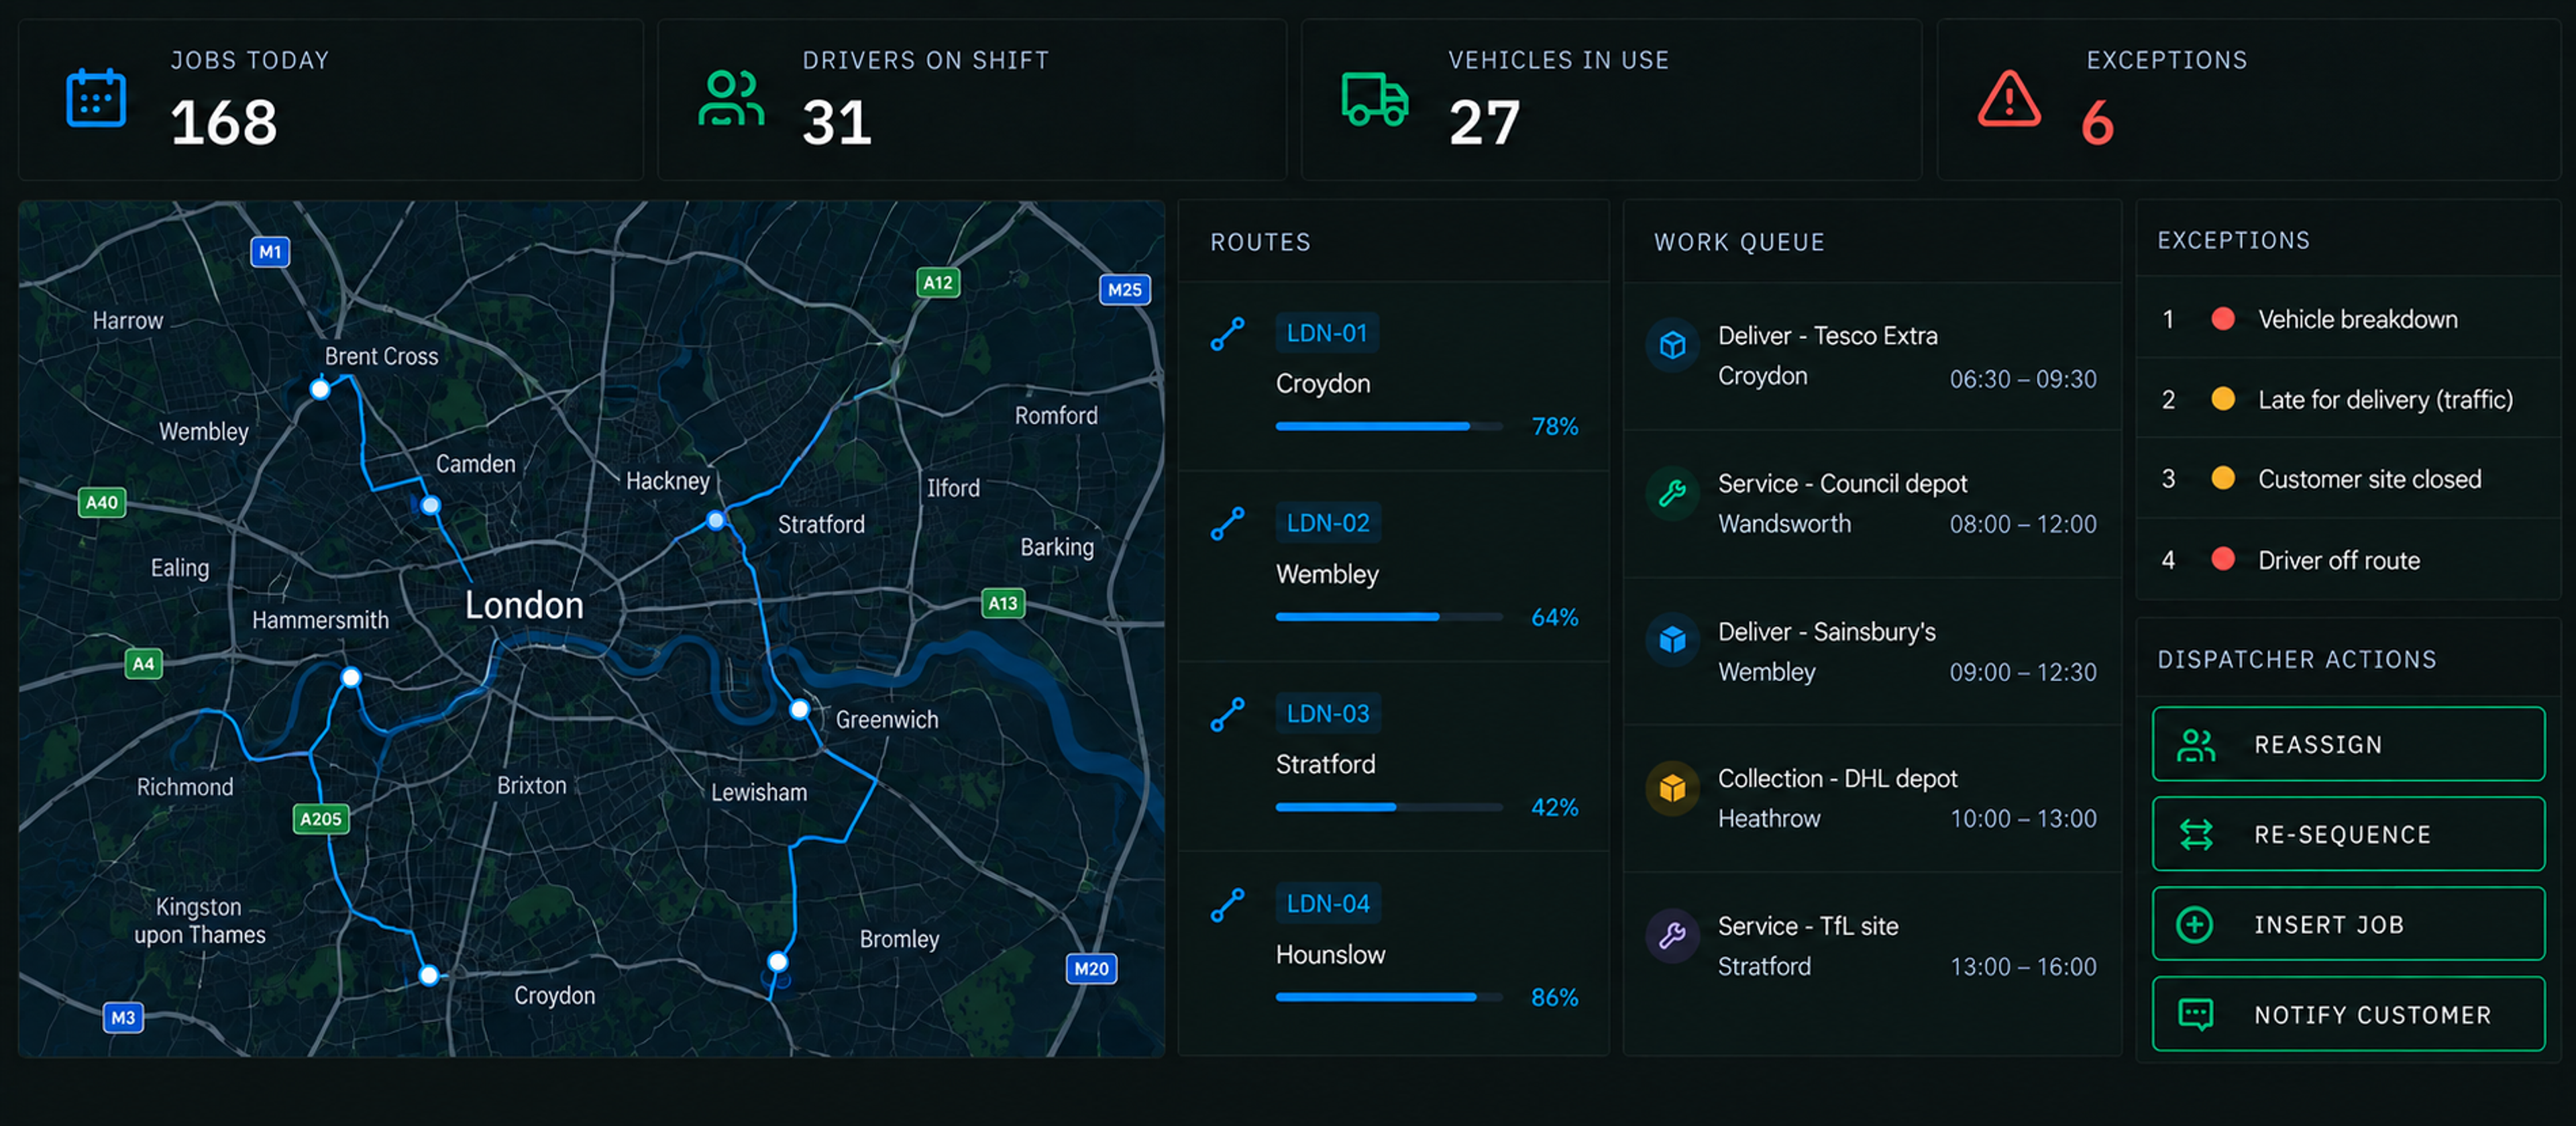Viewport: 2576px width, 1126px height.
Task: Click the Hounslow route progress bar at 86%
Action: click(x=1389, y=997)
